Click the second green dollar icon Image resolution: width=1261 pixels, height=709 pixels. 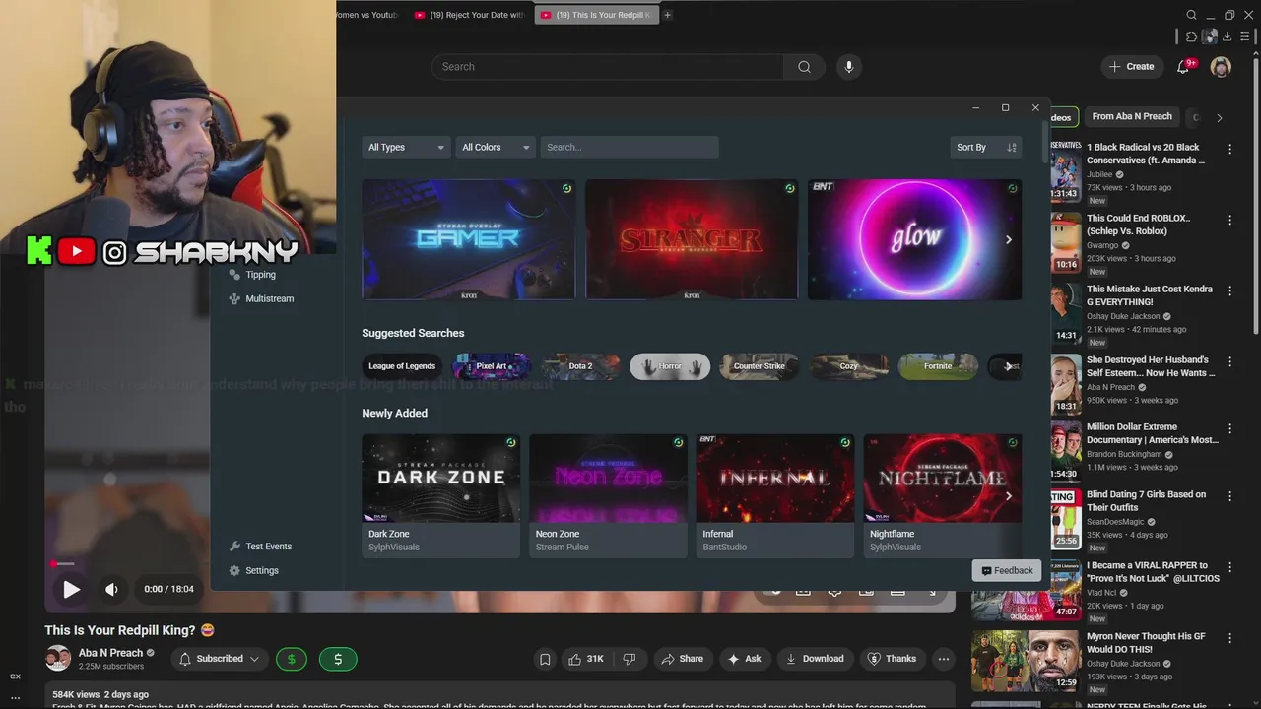coord(338,659)
